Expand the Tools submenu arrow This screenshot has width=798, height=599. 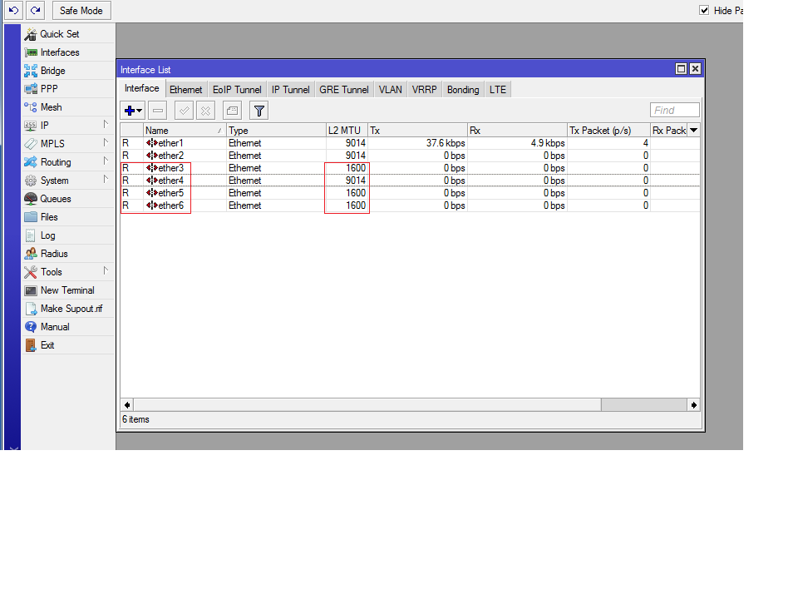pos(106,270)
